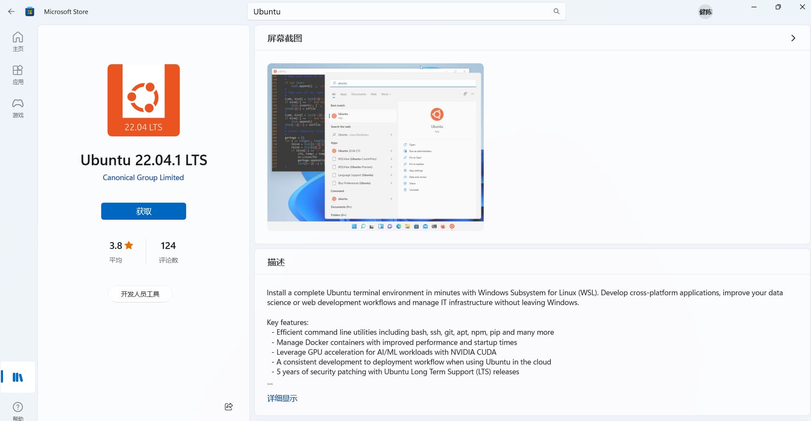This screenshot has width=811, height=421.
Task: Click the Microsoft Store logo icon
Action: click(x=30, y=11)
